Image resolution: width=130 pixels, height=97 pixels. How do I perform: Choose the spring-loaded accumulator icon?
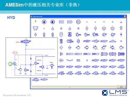coord(70,34)
